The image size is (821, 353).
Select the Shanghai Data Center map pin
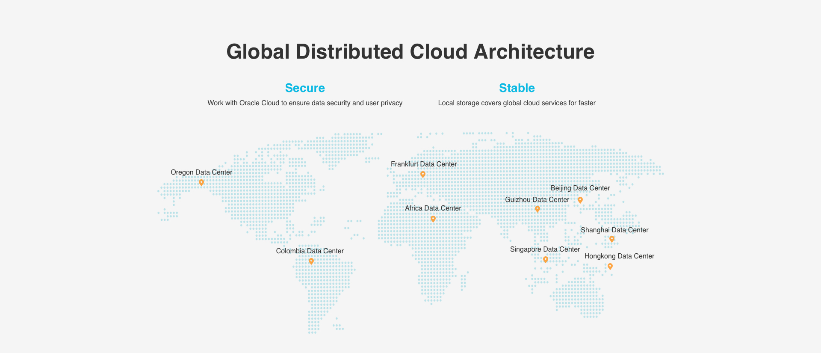click(612, 239)
